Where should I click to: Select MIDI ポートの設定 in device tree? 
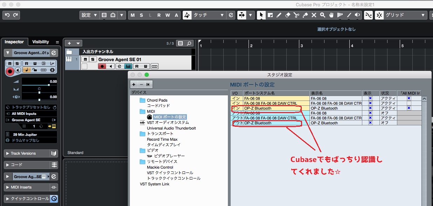pos(170,117)
